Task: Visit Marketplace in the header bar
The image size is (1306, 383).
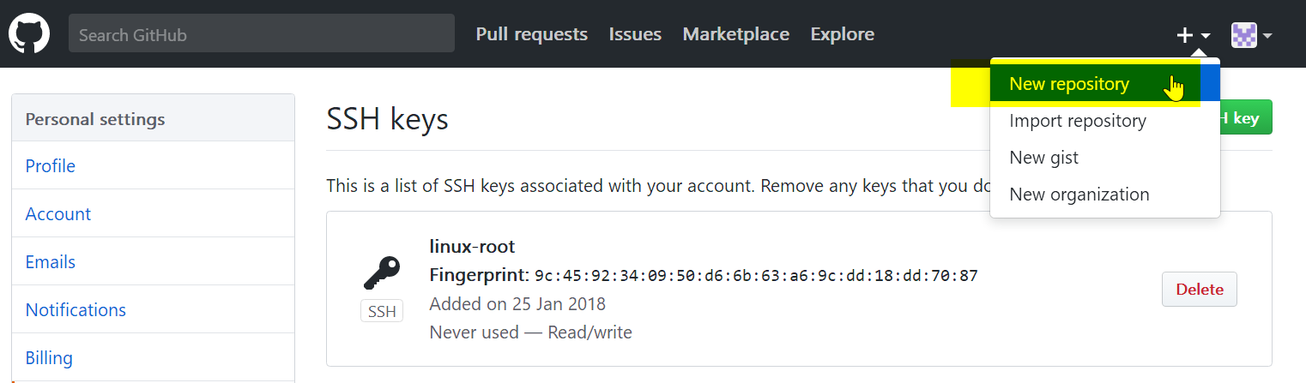Action: pos(736,34)
